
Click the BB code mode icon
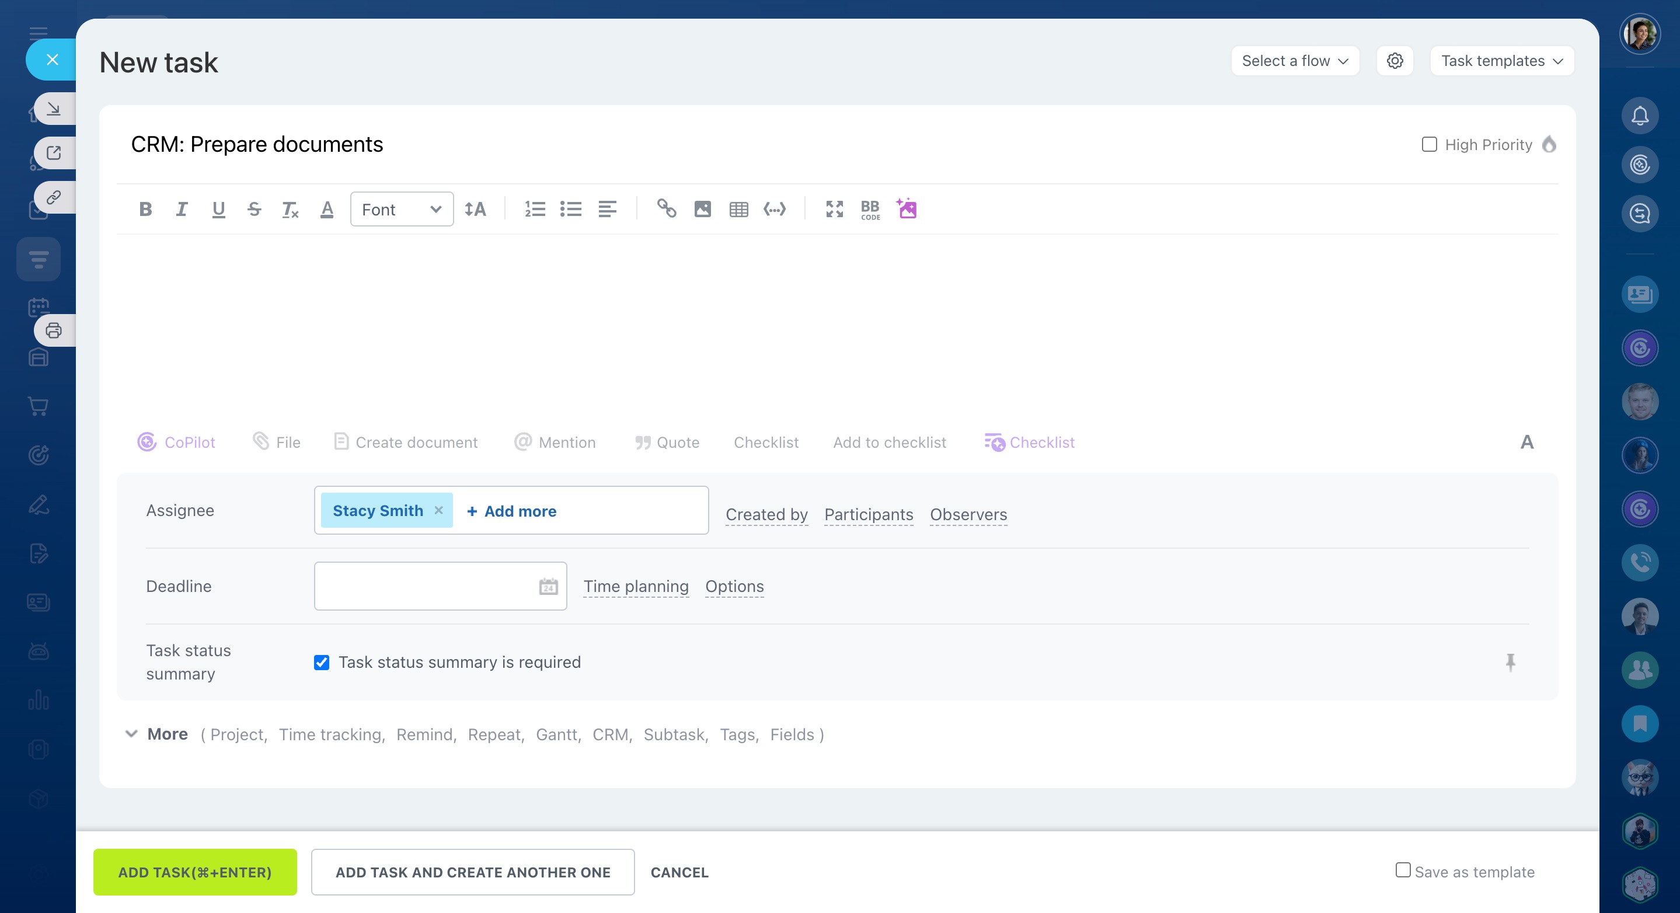870,210
